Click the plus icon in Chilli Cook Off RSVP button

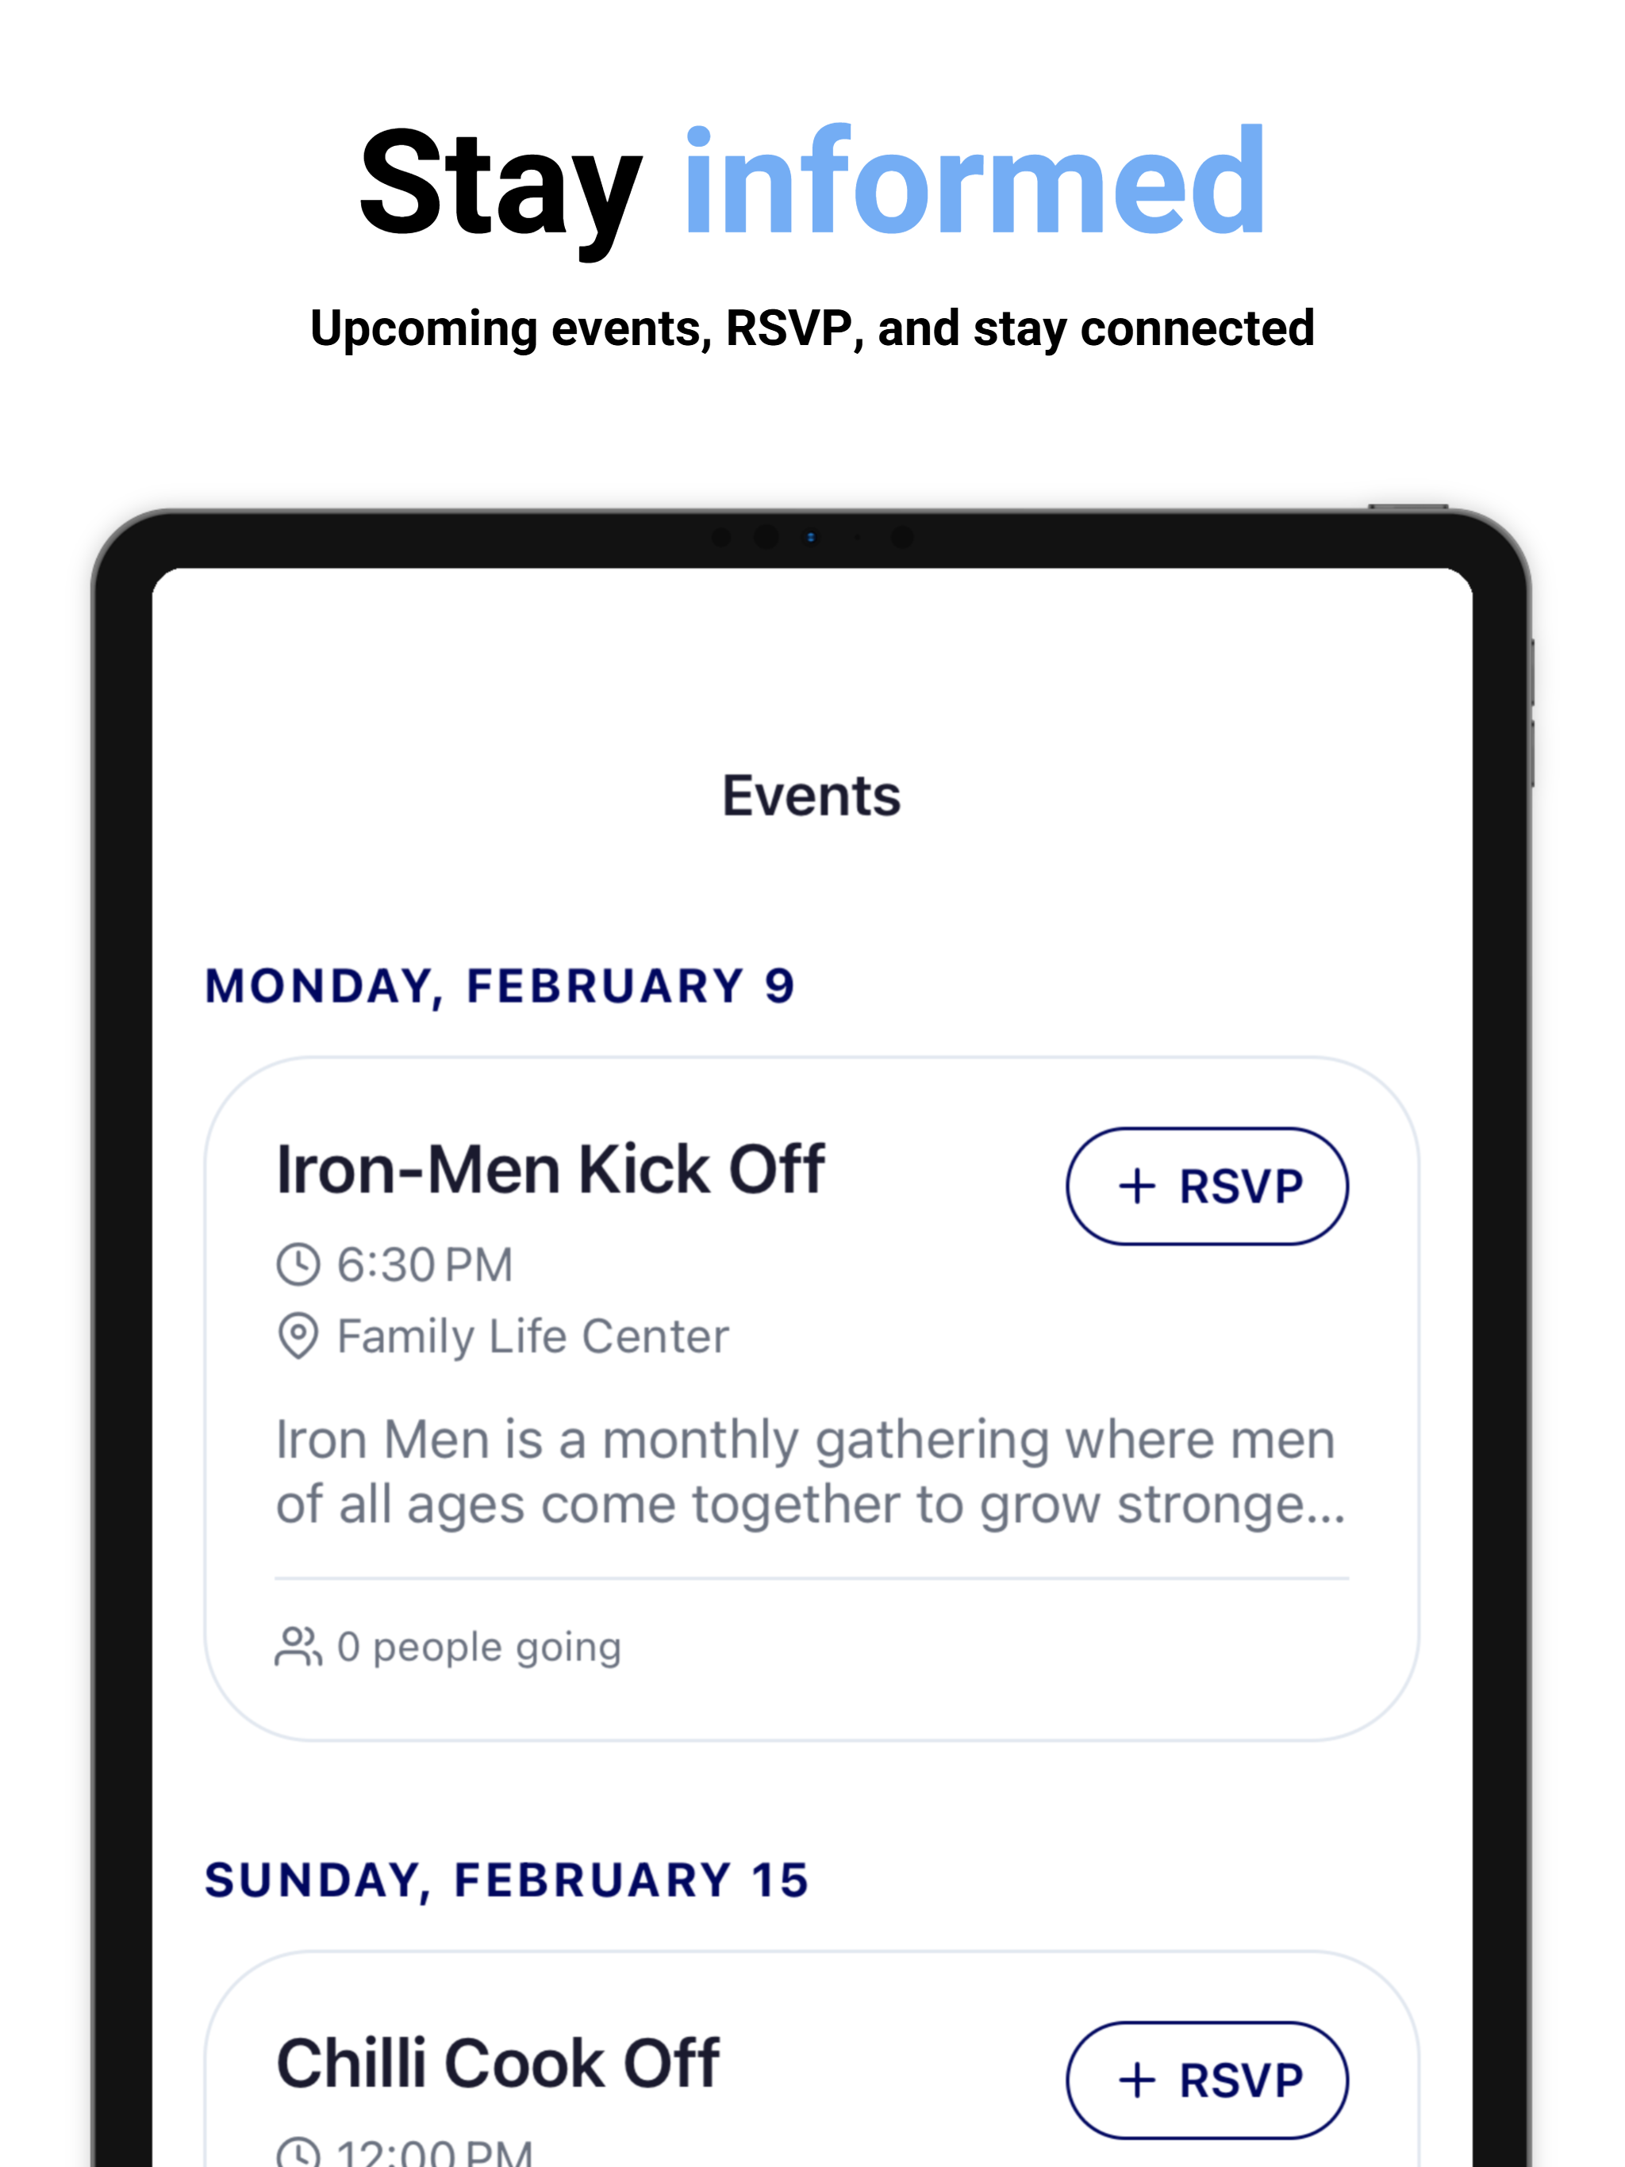point(1137,2080)
